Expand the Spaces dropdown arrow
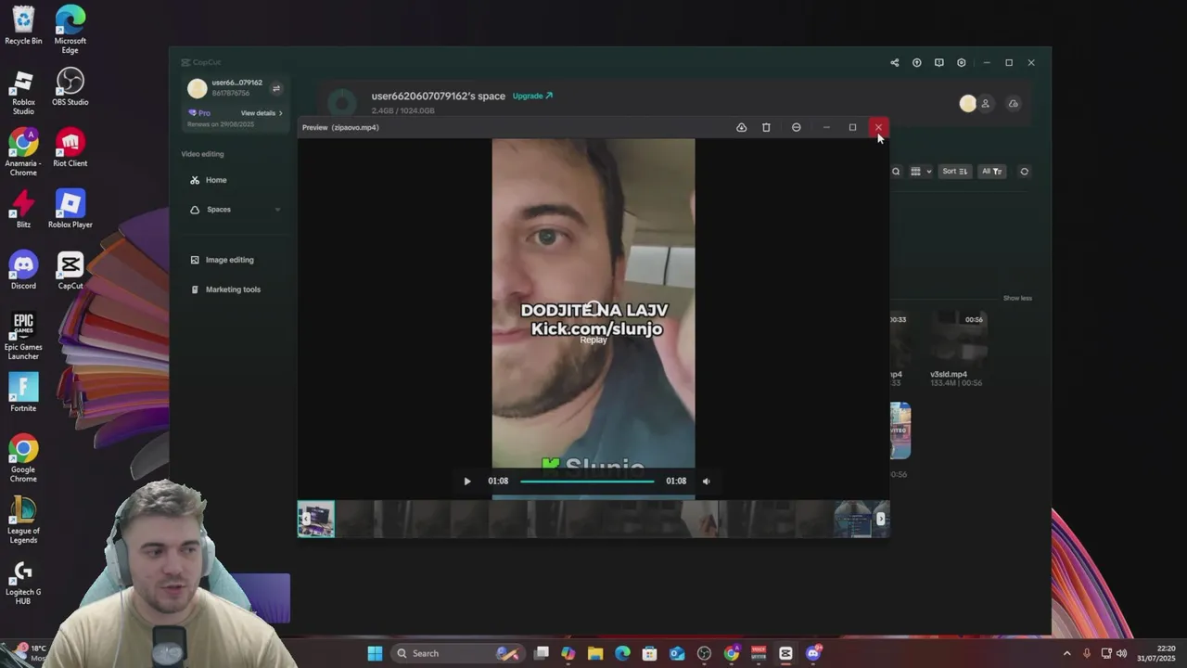The height and width of the screenshot is (668, 1187). [x=277, y=210]
